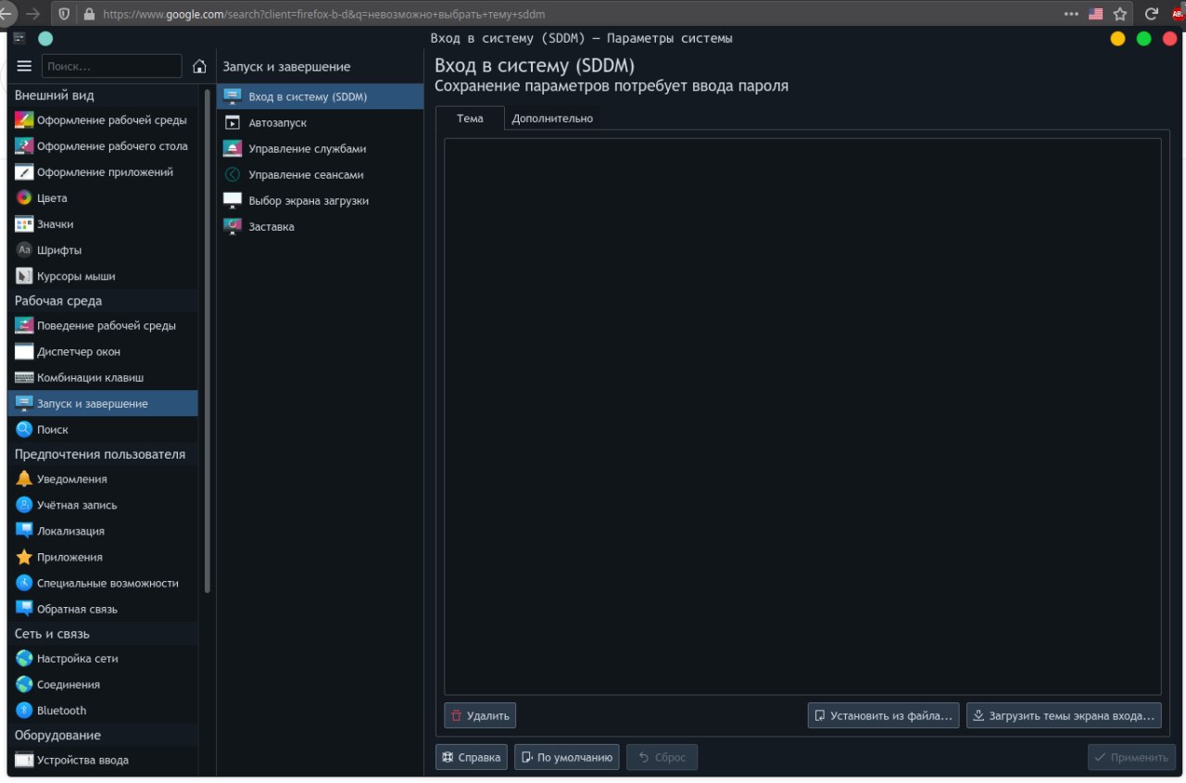Click the По умолчанию button
The image size is (1186, 783).
click(567, 757)
